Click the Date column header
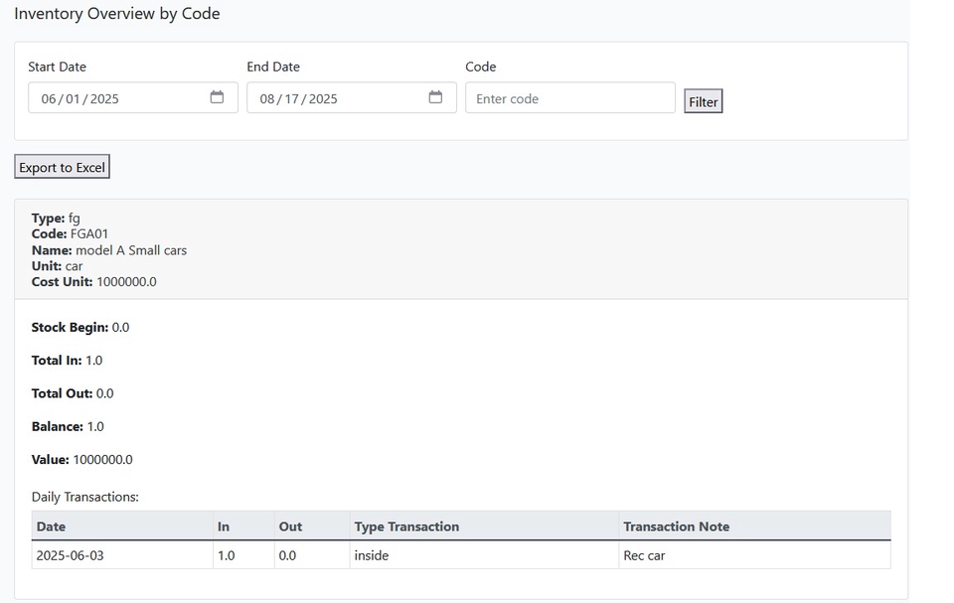Screen dimensions: 954x603 click(x=51, y=527)
